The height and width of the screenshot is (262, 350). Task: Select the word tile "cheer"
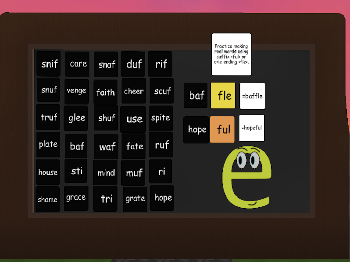[134, 91]
